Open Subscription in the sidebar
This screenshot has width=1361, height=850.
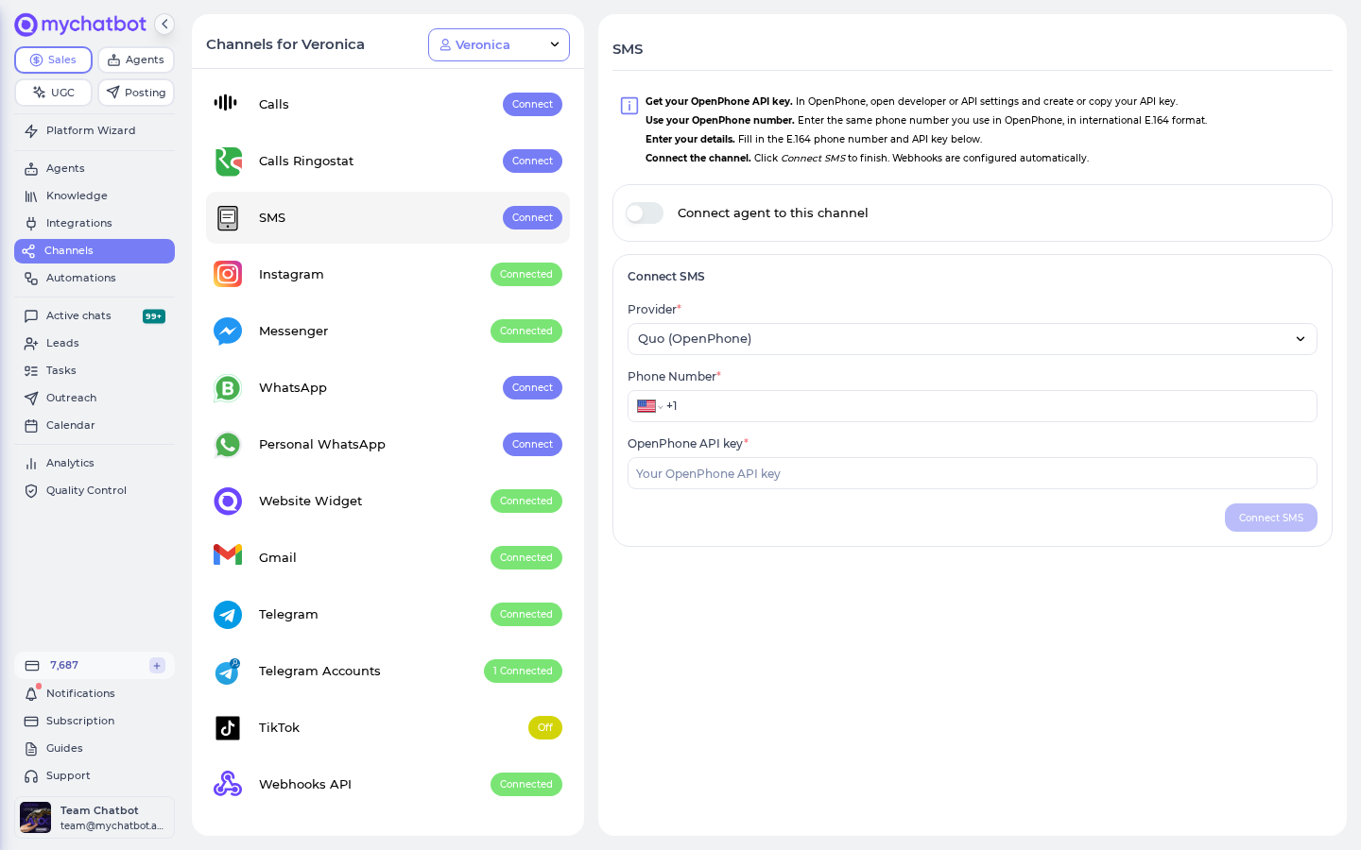[x=95, y=722]
